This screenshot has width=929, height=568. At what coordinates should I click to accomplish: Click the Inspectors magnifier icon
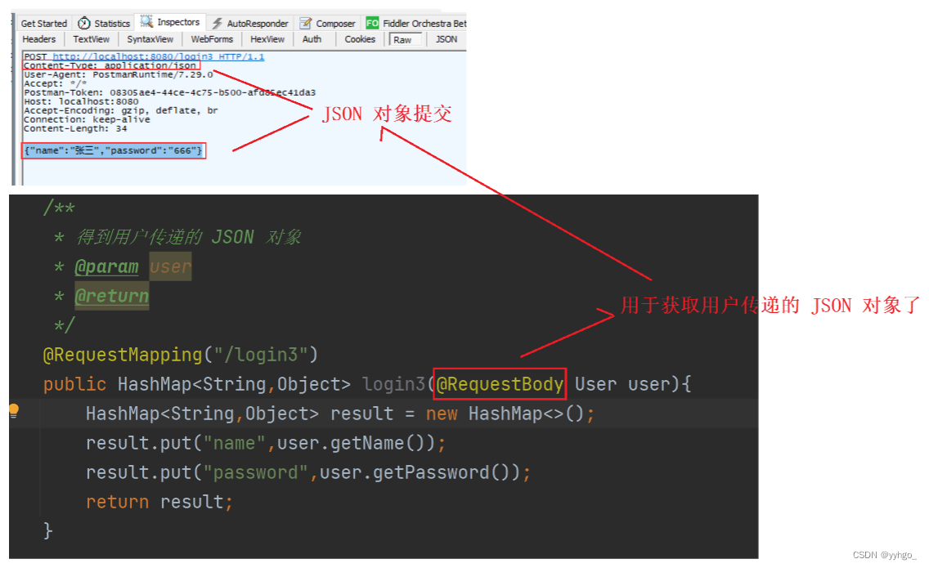(146, 22)
